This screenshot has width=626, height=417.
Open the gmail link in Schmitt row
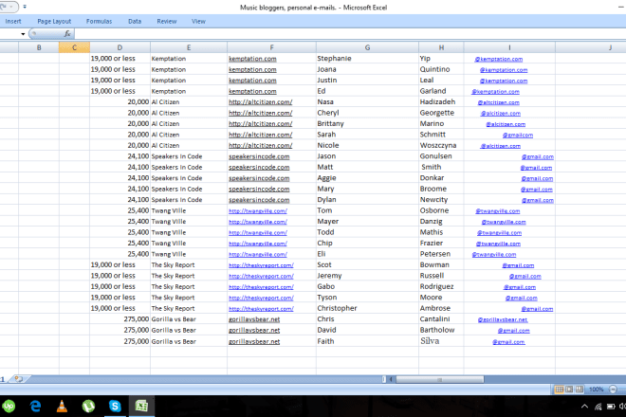518,136
